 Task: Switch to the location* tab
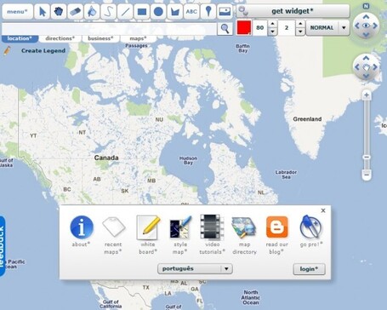(x=20, y=38)
